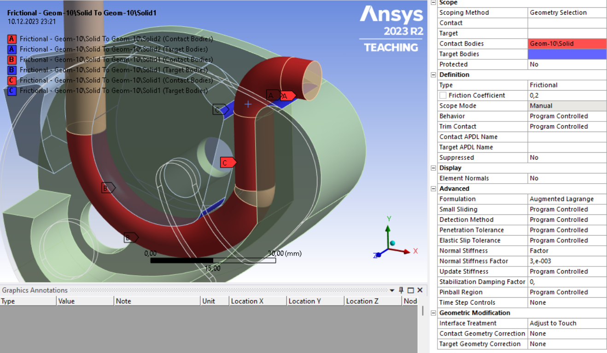
Task: Click the red C contact label in viewport
Action: pos(227,162)
